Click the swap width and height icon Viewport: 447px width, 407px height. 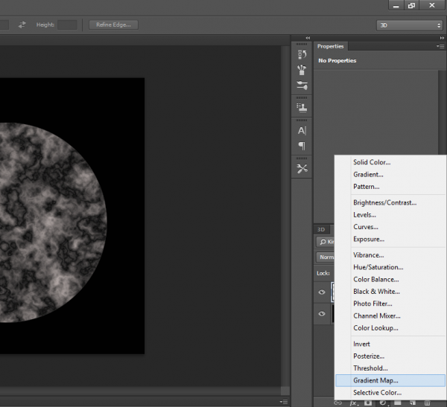tap(22, 25)
